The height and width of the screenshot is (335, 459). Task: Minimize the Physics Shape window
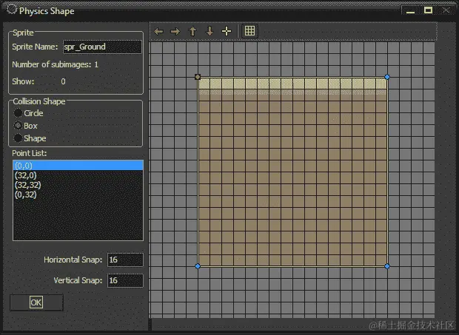click(x=410, y=12)
